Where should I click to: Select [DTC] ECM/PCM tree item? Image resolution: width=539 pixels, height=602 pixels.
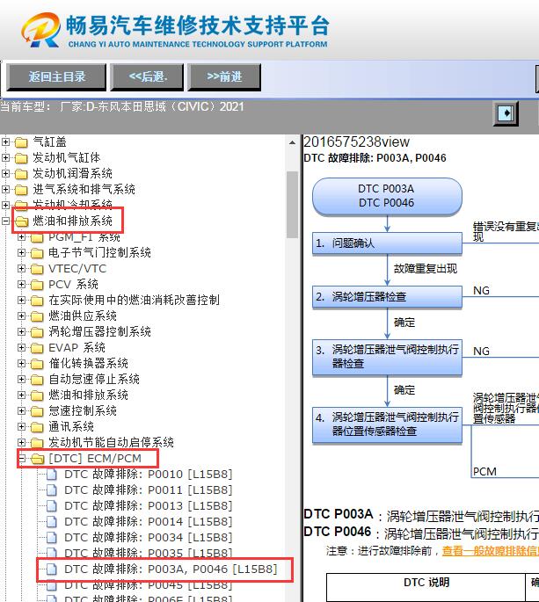[x=95, y=459]
